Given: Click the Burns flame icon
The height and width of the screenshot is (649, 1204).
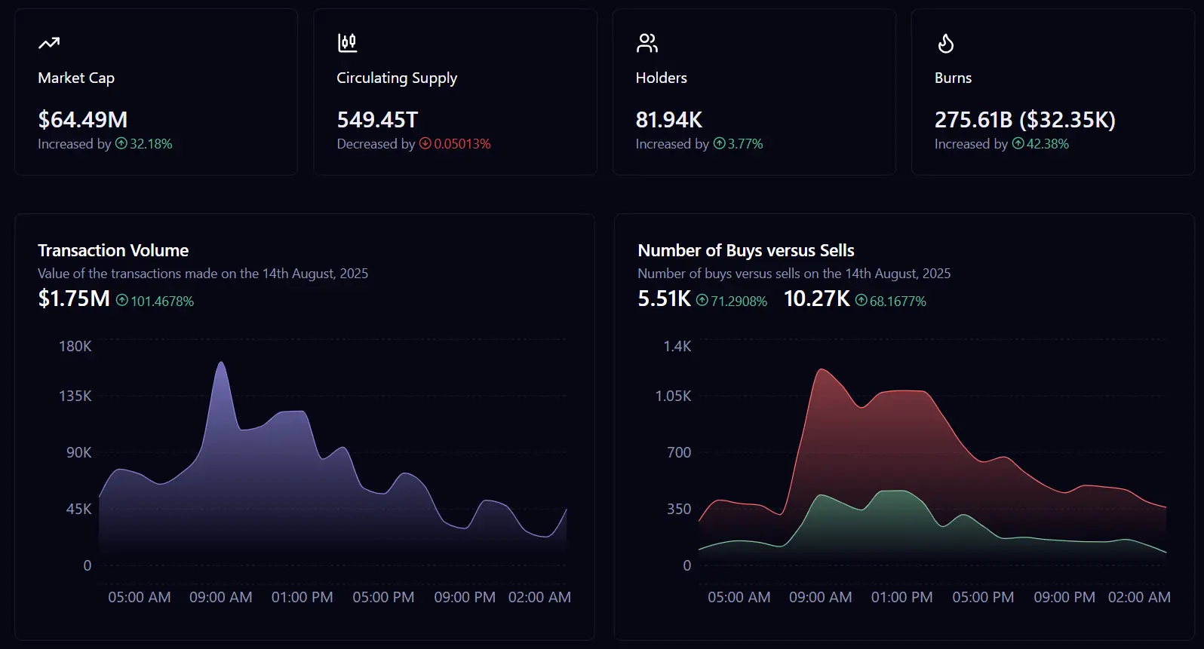Looking at the screenshot, I should [x=945, y=44].
